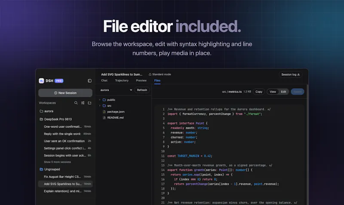344x205 pixels.
Task: Open session 'Fix August Bar Height CS...'
Action: point(65,177)
